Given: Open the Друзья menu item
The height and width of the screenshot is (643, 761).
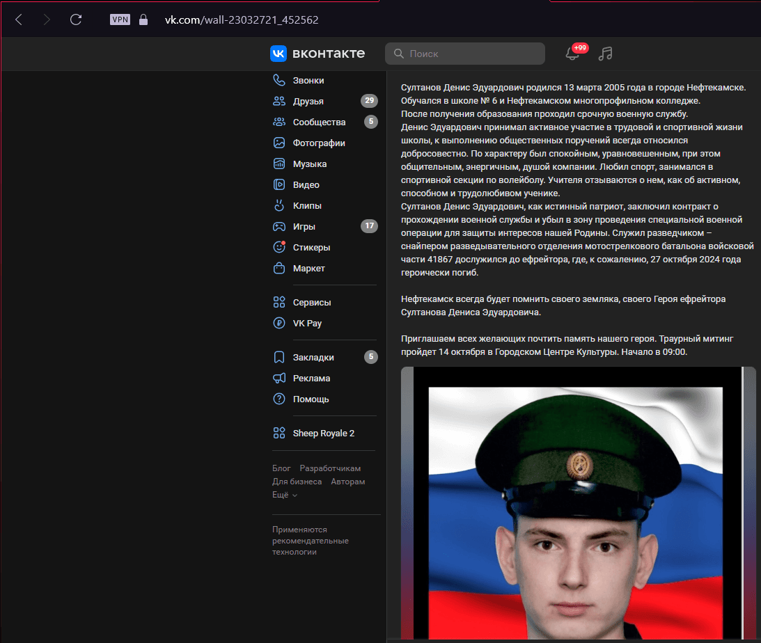Looking at the screenshot, I should point(308,102).
